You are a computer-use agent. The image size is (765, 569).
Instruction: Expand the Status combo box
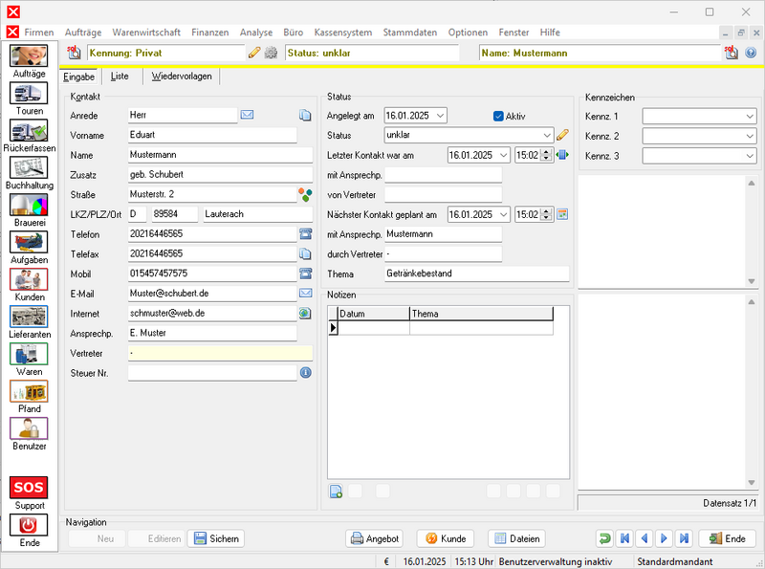click(x=545, y=135)
